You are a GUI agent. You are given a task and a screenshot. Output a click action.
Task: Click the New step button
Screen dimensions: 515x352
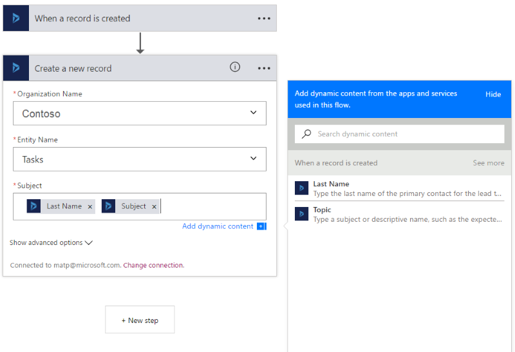140,320
